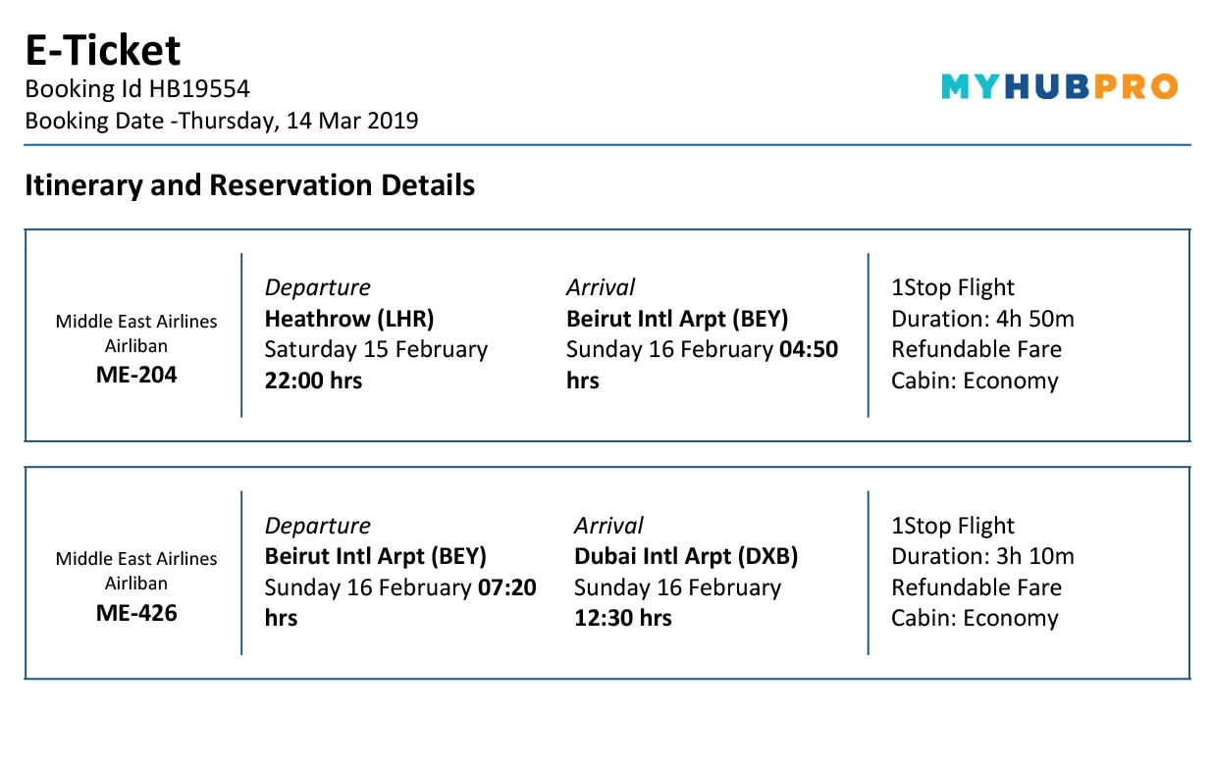1213x763 pixels.
Task: Click flight number ME-426
Action: pyautogui.click(x=136, y=613)
